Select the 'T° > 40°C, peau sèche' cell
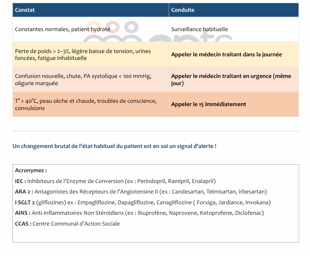The height and width of the screenshot is (256, 310). 91,104
